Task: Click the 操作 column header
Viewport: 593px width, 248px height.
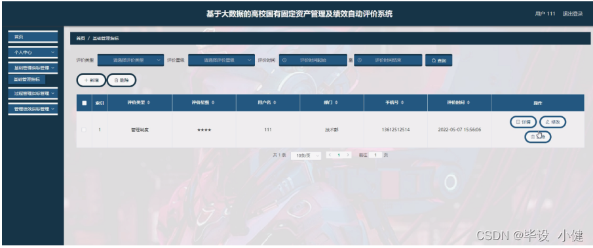Action: [x=538, y=103]
